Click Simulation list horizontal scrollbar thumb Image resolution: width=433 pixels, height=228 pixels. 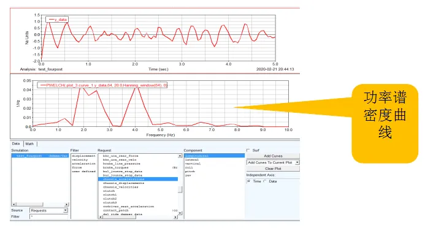point(29,204)
